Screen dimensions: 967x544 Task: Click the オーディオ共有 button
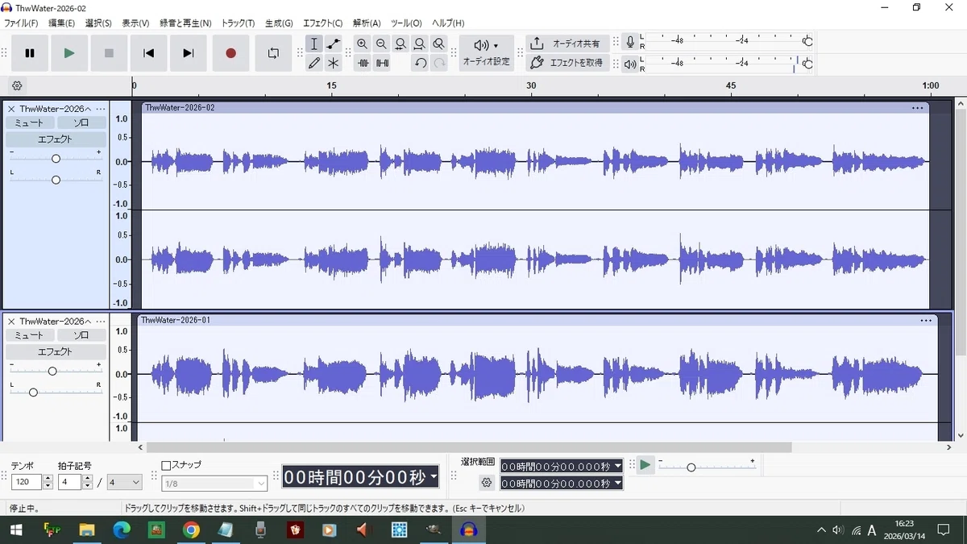click(567, 44)
